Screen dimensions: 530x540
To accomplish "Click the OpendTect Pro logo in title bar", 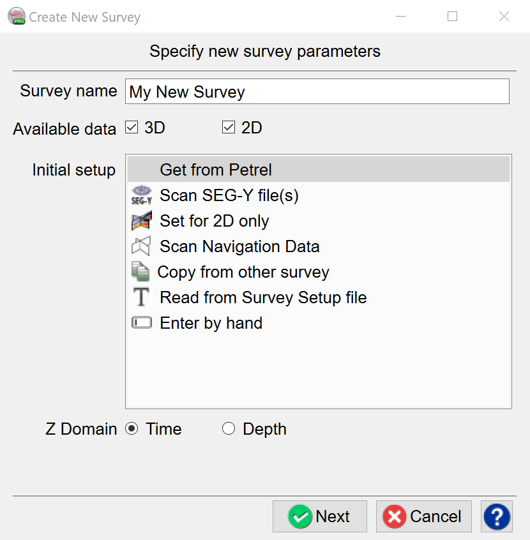I will pos(16,17).
